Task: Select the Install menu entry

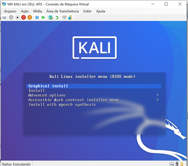Action: coord(94,91)
